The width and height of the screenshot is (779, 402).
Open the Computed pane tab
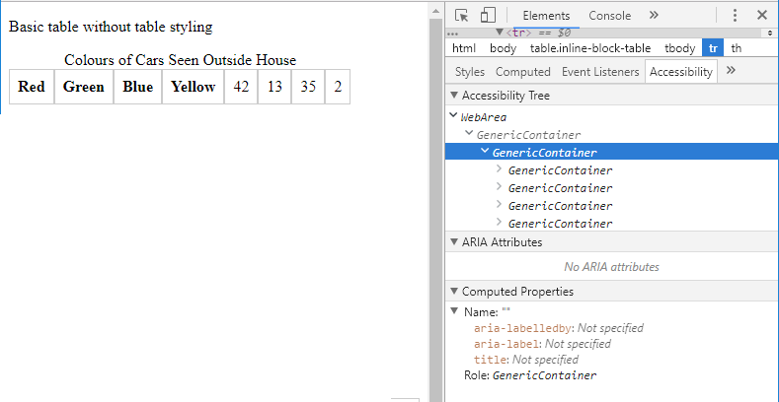(x=522, y=72)
